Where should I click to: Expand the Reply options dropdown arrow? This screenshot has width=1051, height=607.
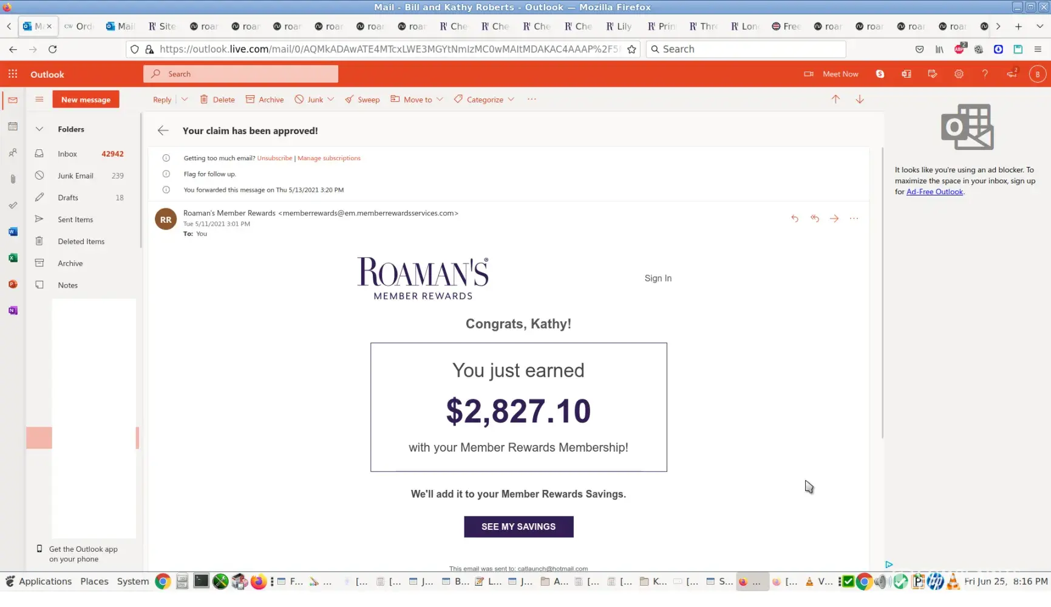(185, 100)
